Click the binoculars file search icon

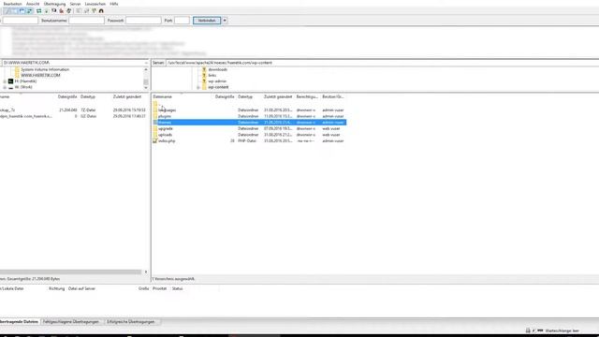[101, 11]
